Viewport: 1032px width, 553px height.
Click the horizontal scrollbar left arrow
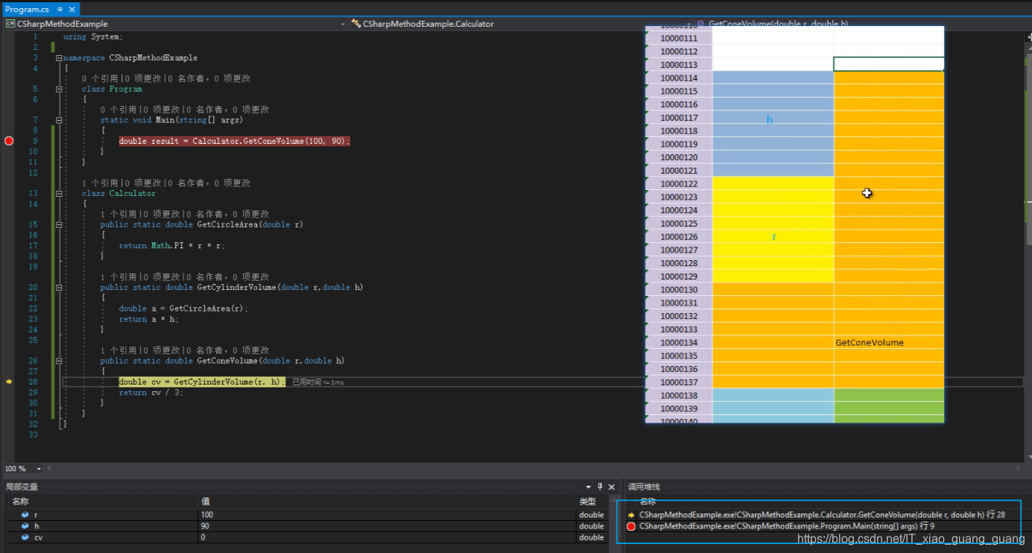(49, 469)
